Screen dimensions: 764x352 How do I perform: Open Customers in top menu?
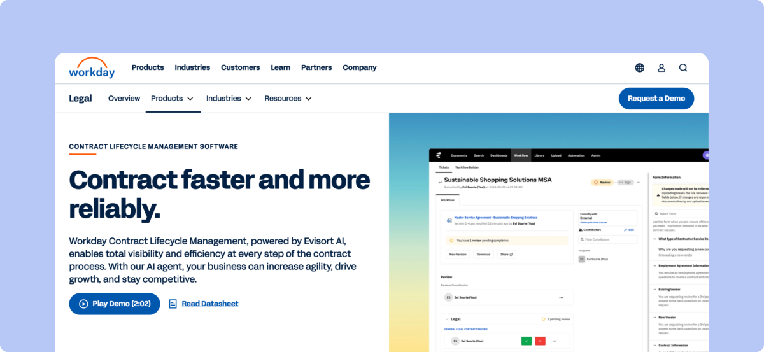tap(241, 67)
